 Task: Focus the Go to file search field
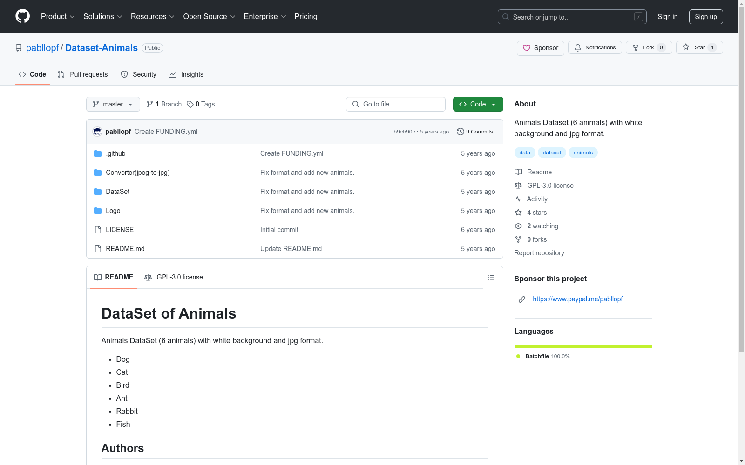click(396, 104)
